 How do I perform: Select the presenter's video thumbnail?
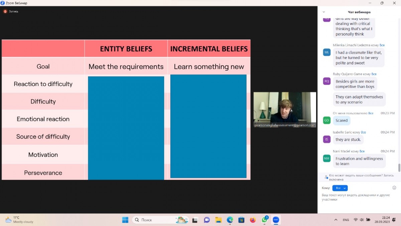(284, 108)
